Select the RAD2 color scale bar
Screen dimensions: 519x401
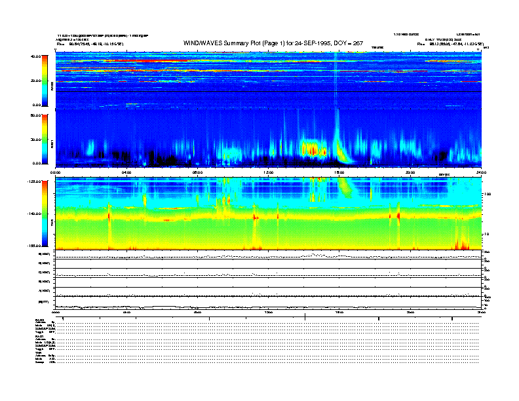point(45,81)
